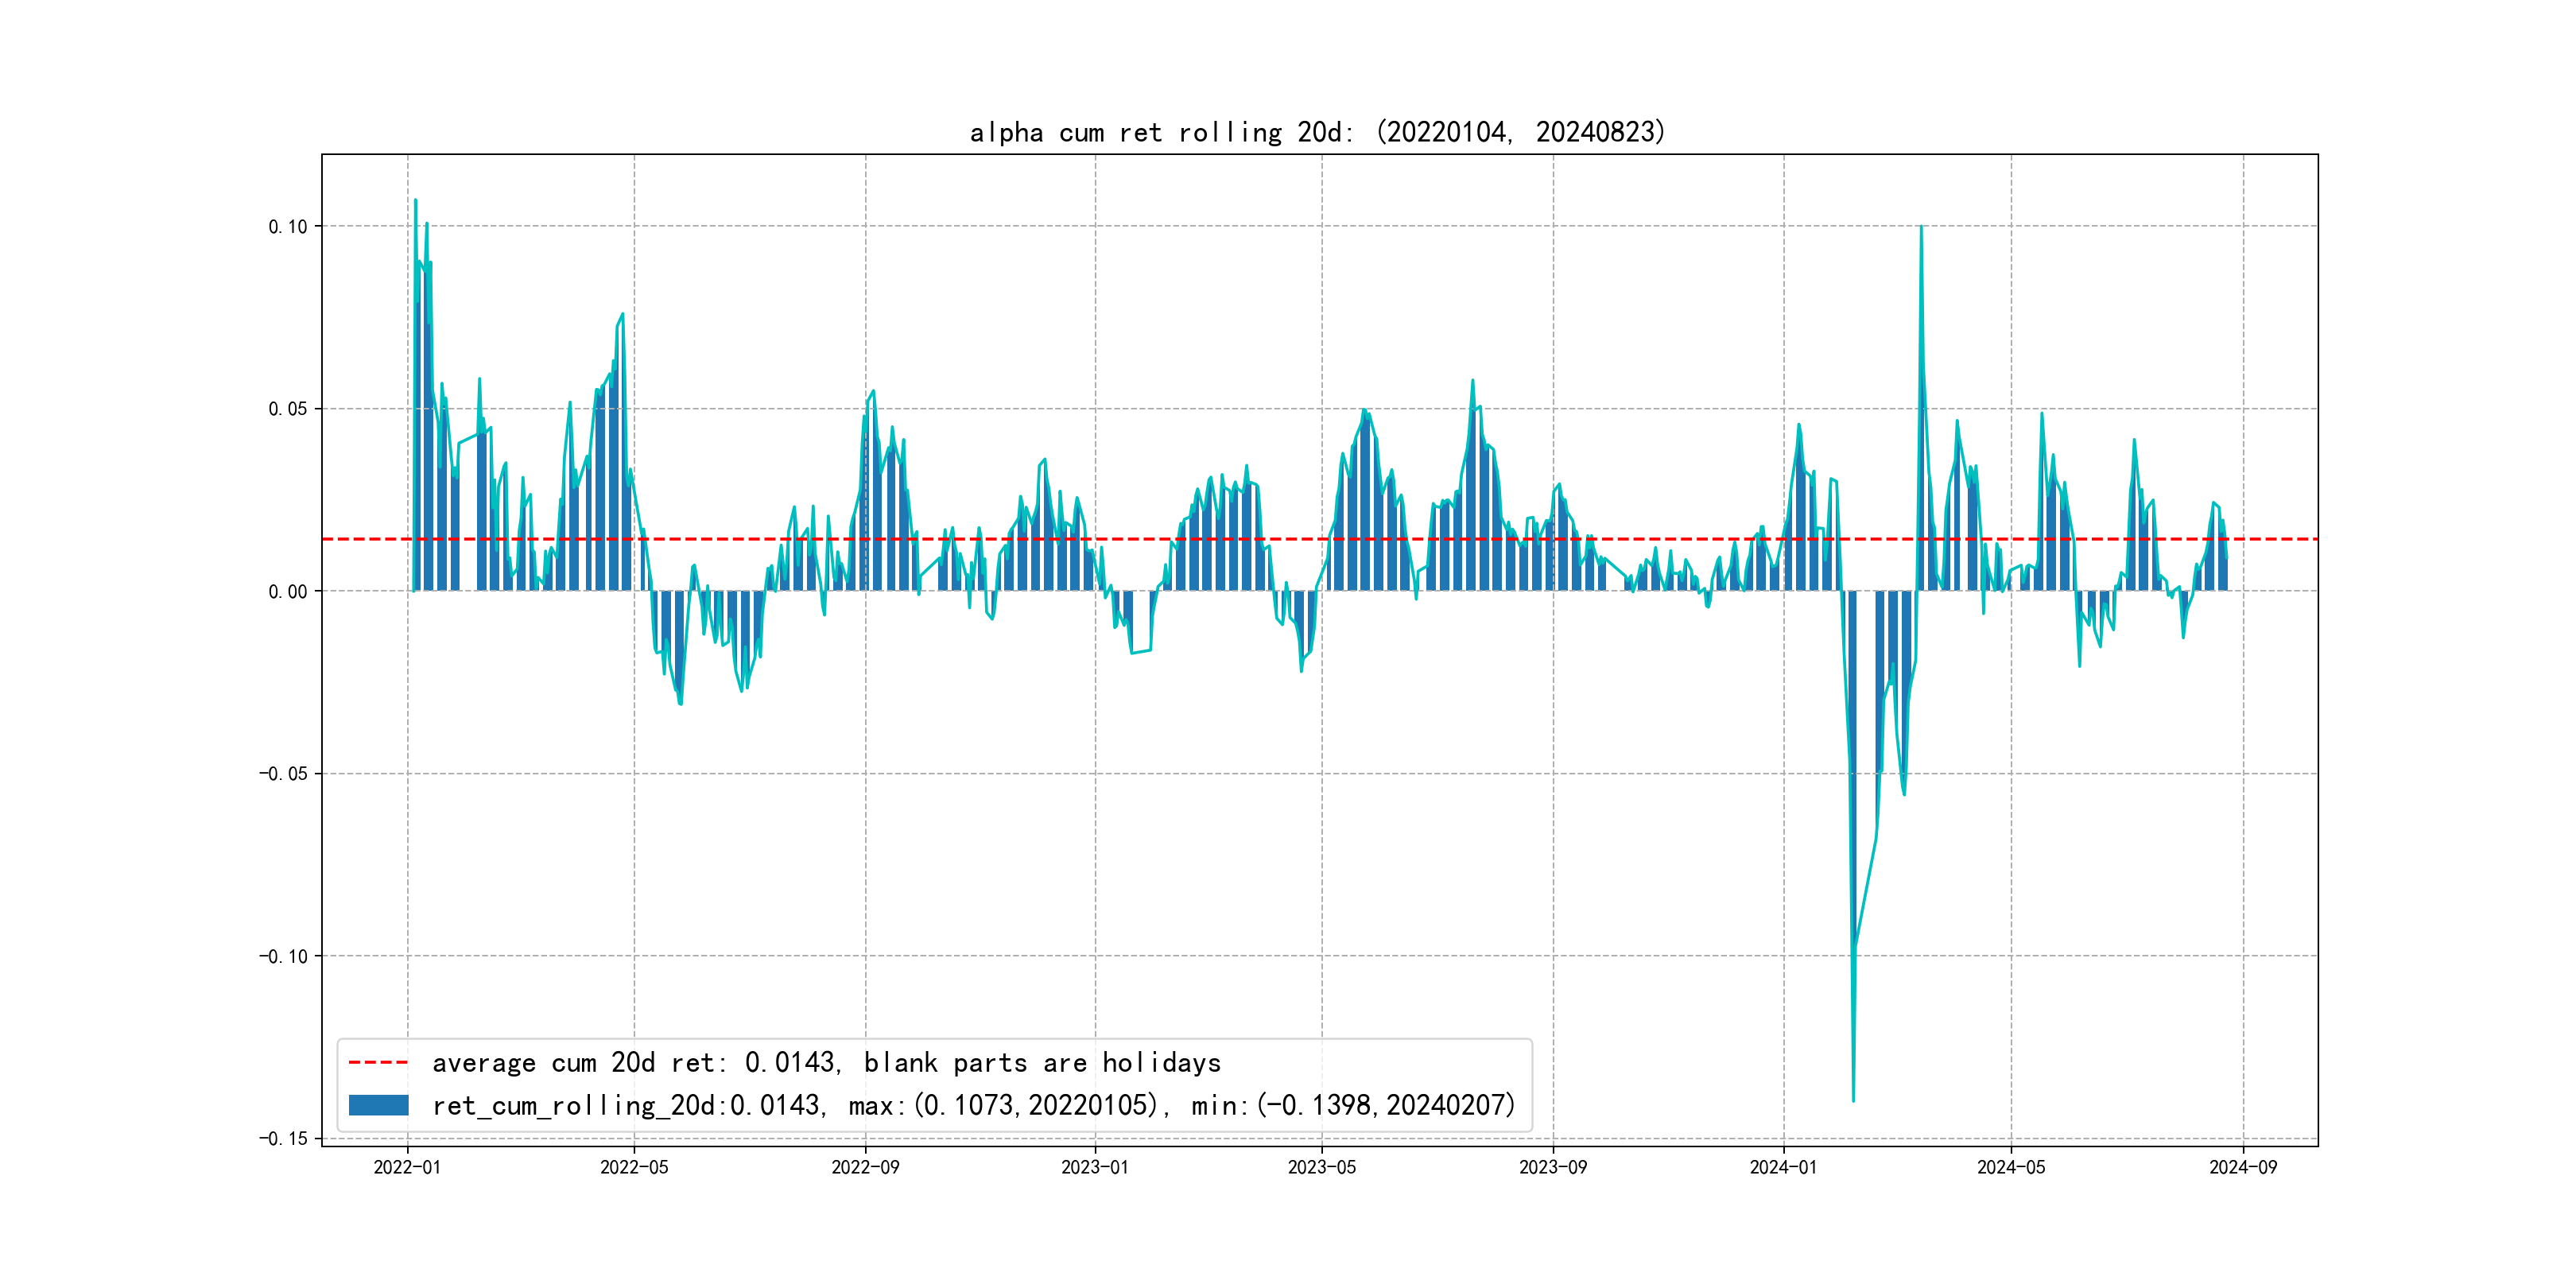
Task: Click the -0.15 y-axis tick label
Action: click(283, 1139)
